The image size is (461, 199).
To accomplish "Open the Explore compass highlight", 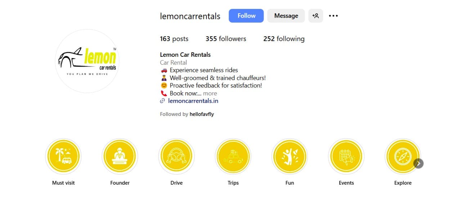I will (x=403, y=157).
